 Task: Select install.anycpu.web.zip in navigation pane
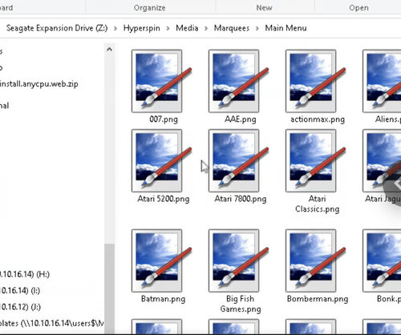pos(39,84)
